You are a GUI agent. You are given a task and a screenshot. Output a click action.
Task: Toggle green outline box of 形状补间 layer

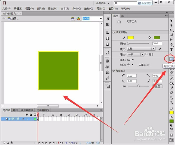coord(35,119)
